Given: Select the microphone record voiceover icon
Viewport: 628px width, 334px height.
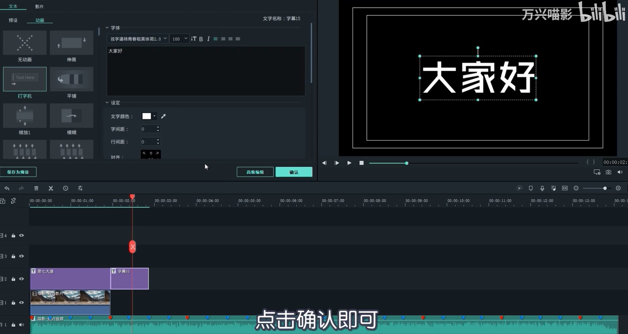Looking at the screenshot, I should click(542, 188).
